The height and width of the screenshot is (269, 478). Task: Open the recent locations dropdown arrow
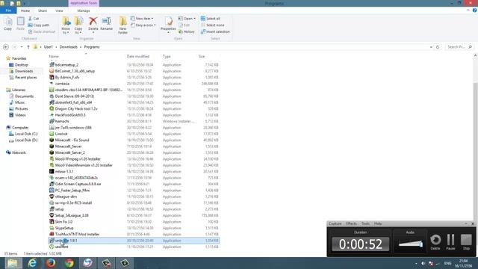[22, 47]
